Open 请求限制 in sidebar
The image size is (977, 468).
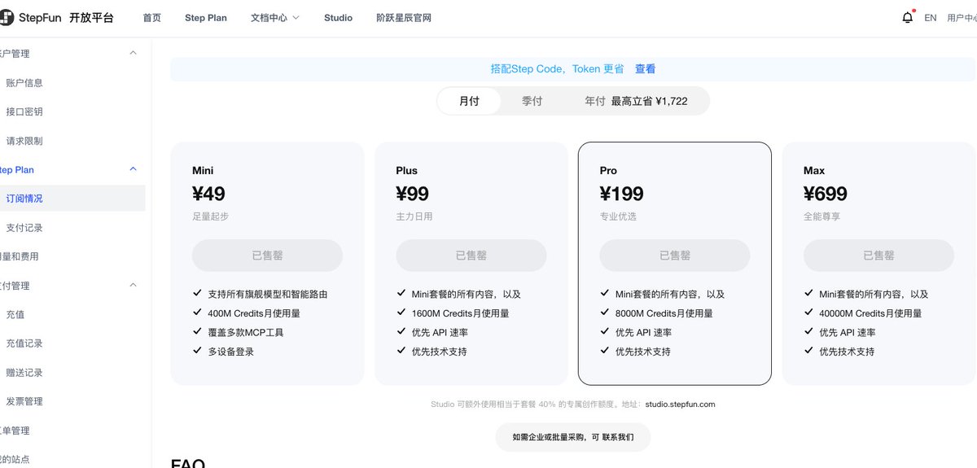click(x=24, y=141)
